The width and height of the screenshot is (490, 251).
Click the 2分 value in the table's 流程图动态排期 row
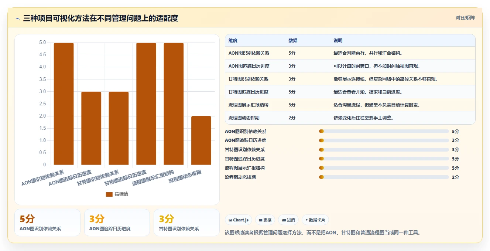pos(292,118)
